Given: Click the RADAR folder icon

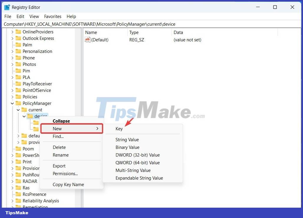Looking at the screenshot, I should [18, 181].
